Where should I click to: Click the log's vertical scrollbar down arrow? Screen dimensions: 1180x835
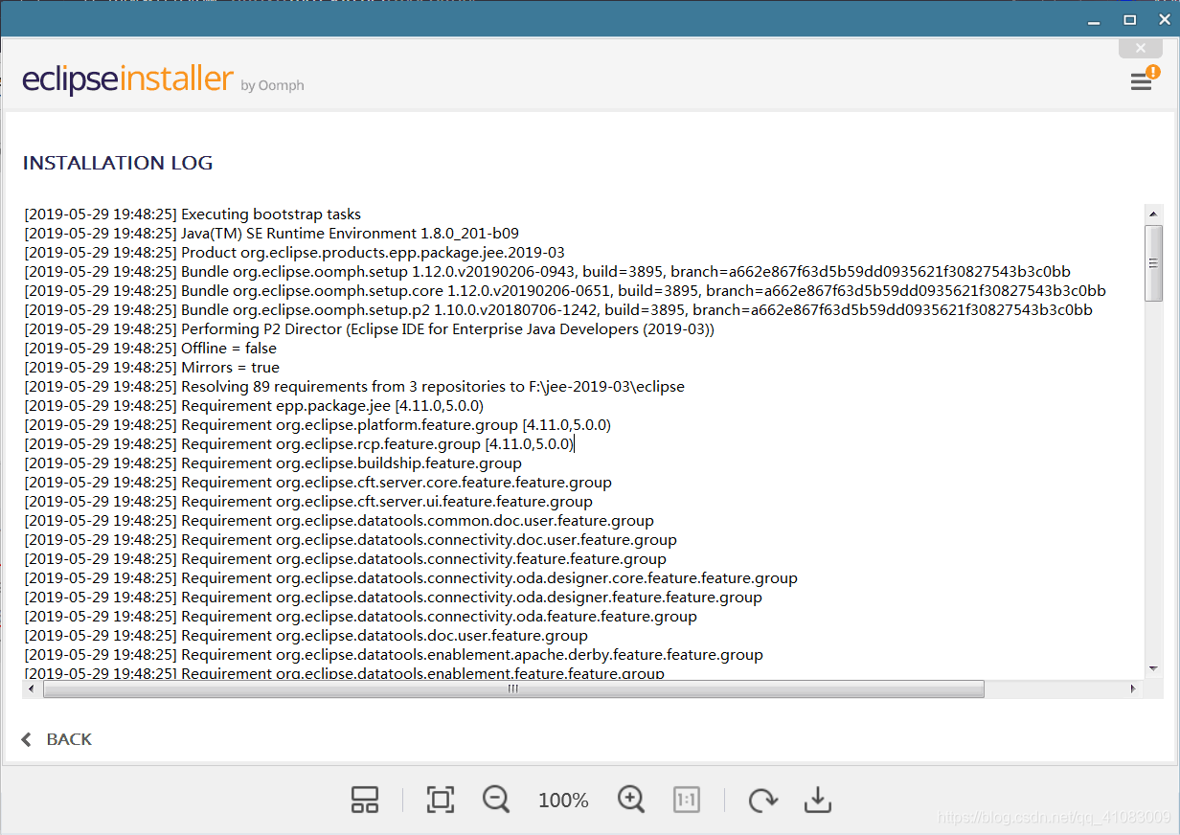click(x=1153, y=668)
